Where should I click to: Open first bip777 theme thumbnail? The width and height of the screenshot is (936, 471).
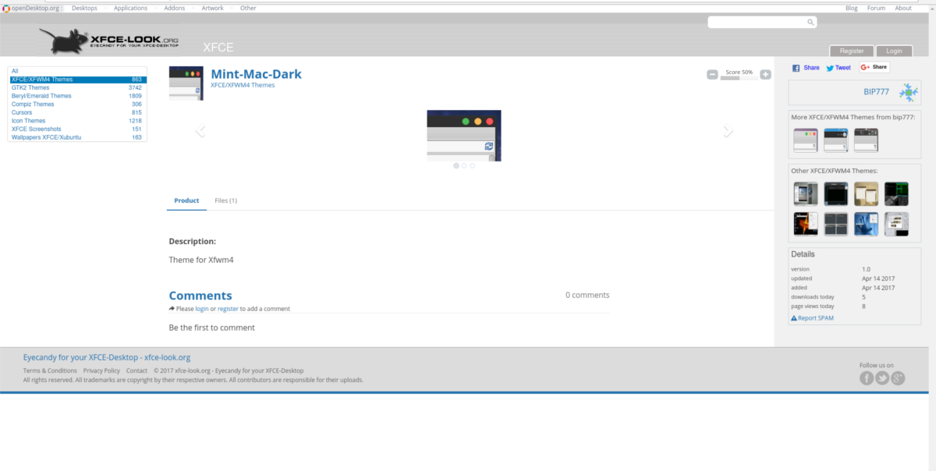tap(806, 140)
